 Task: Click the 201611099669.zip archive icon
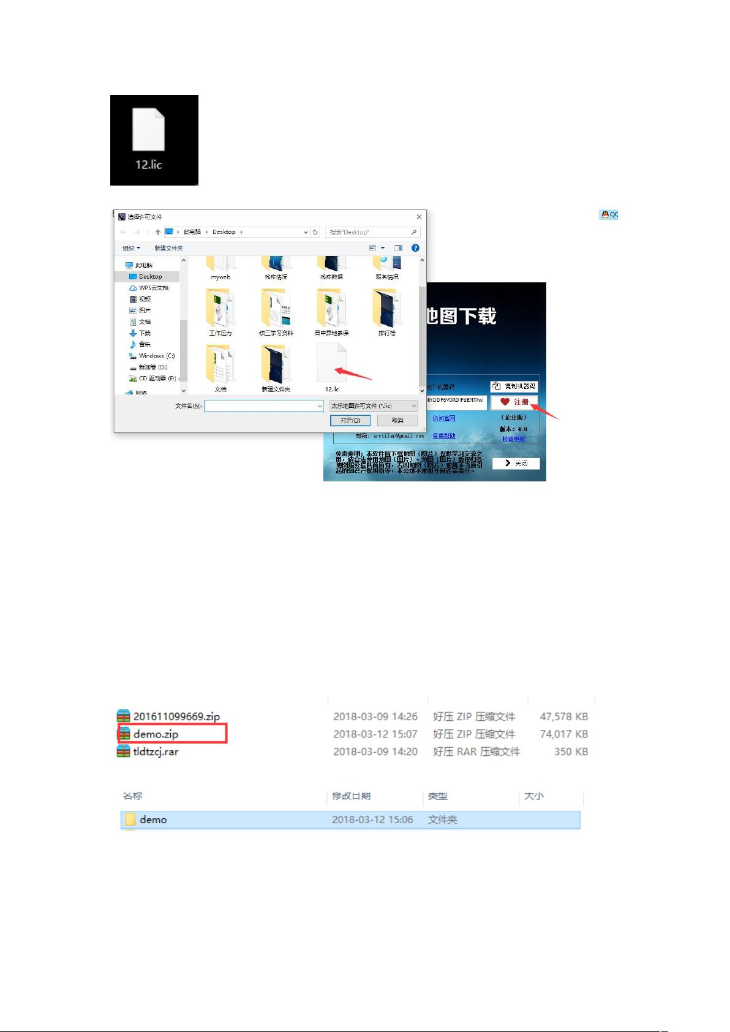(124, 716)
